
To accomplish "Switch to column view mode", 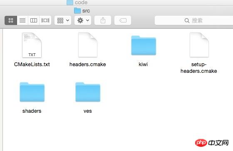I will [34, 20].
